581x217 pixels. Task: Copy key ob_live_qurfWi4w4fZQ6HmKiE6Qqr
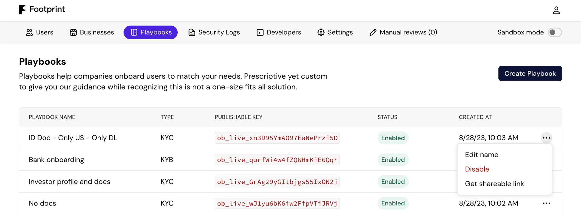(277, 160)
